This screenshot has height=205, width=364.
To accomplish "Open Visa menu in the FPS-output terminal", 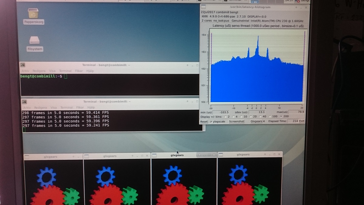I will tap(54, 108).
